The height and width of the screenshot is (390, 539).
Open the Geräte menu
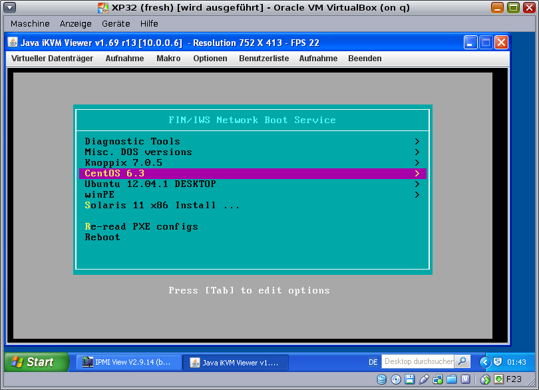116,24
